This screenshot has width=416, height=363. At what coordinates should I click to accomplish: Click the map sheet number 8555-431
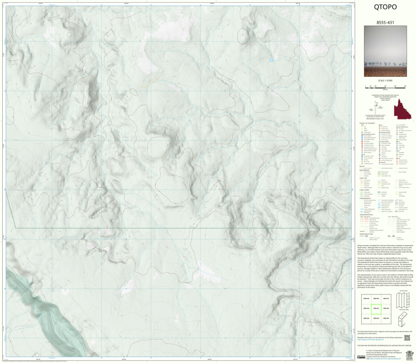(385, 23)
